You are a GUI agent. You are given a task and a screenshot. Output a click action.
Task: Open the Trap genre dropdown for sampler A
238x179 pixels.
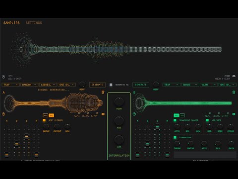10,85
